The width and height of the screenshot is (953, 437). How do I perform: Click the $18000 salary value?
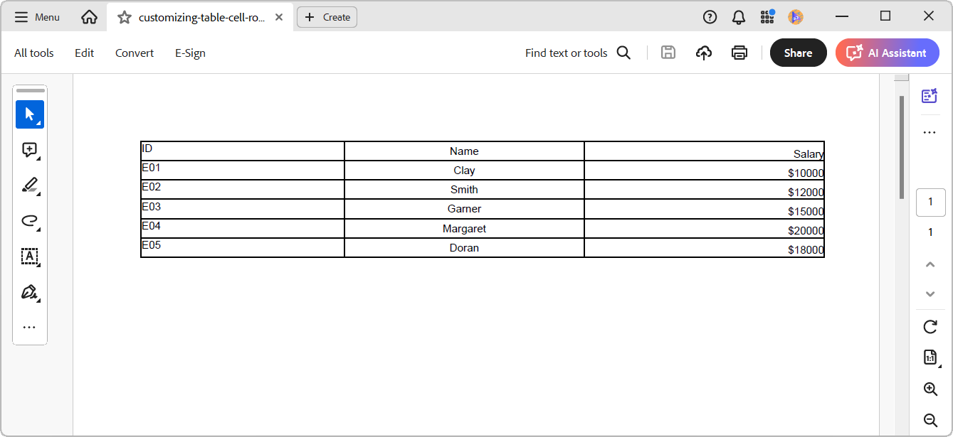(x=806, y=250)
